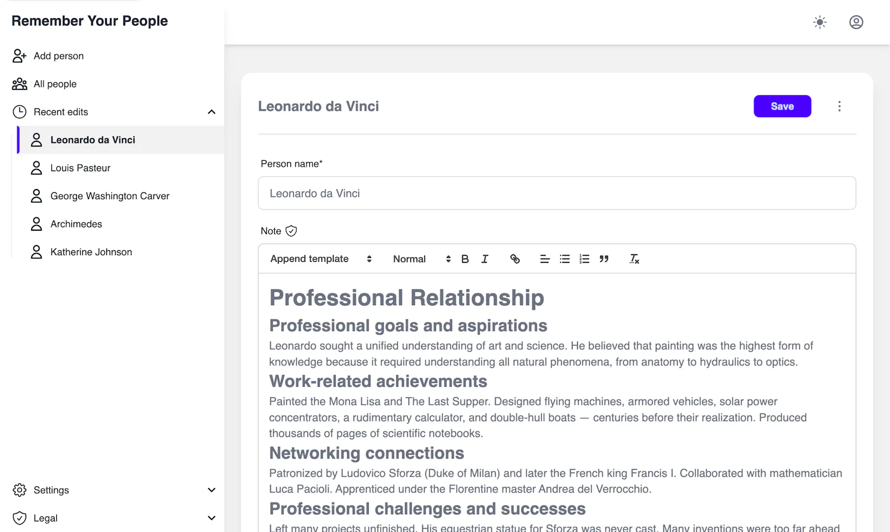
Task: Toggle bold formatting in the note toolbar
Action: [465, 259]
